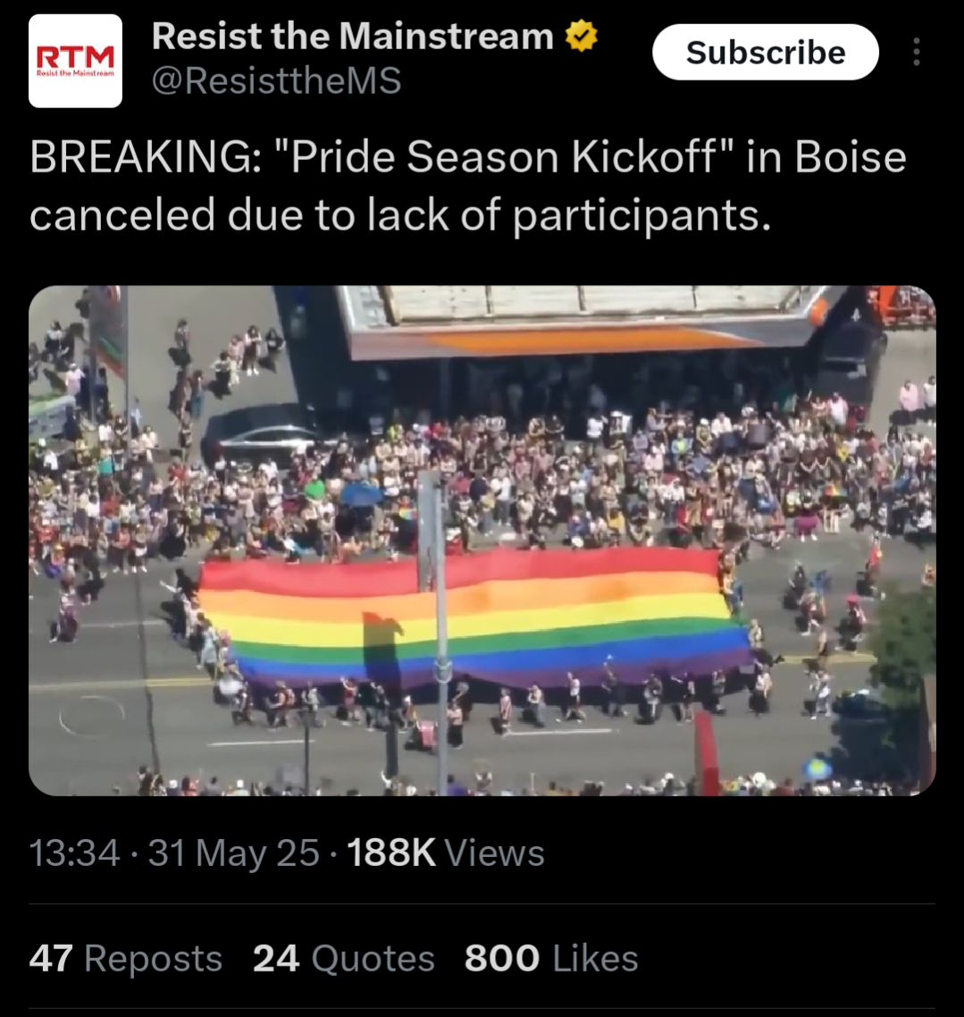Screen dimensions: 964x1017
Task: Play the Pride parade video
Action: coord(482,541)
